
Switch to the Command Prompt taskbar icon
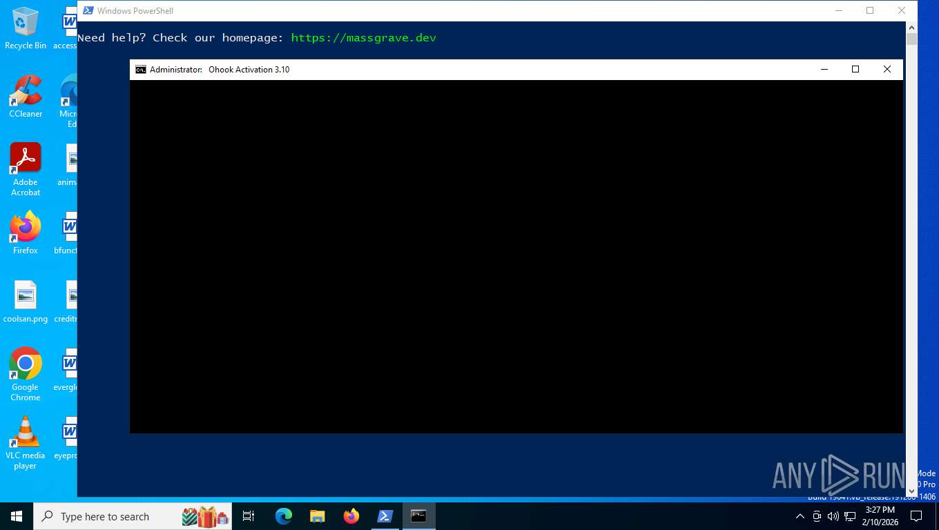[419, 516]
